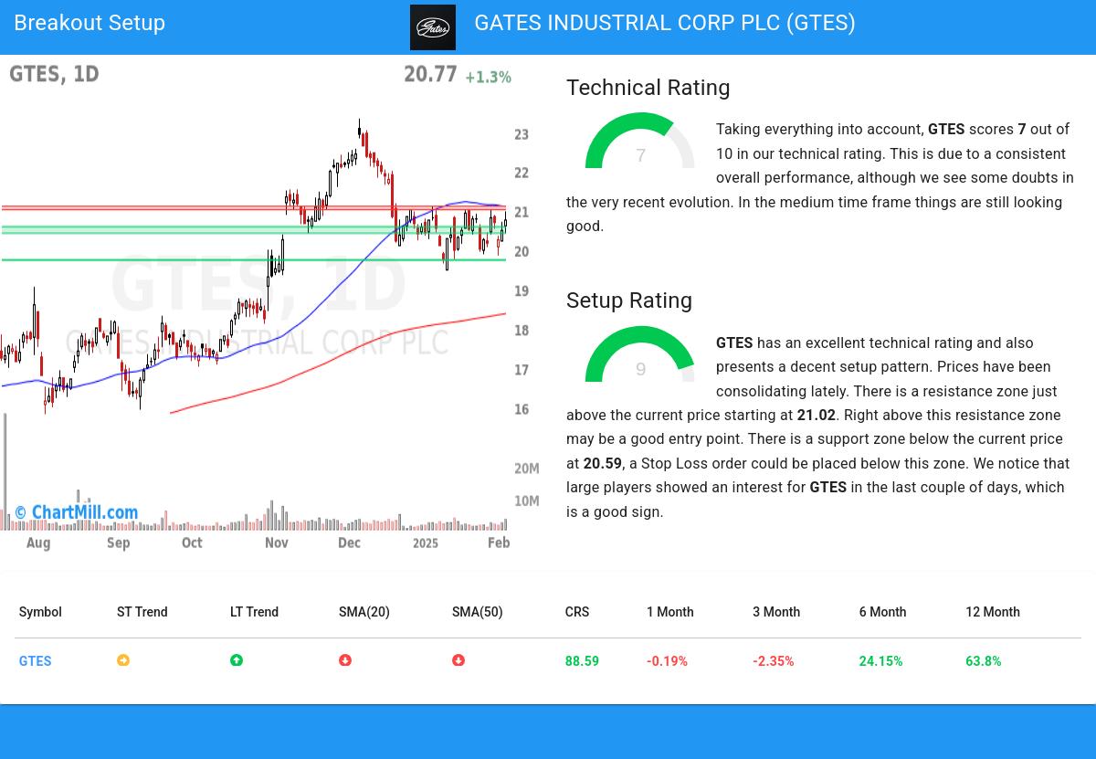This screenshot has height=759, width=1096.
Task: Click the 12 Month column header
Action: (993, 612)
